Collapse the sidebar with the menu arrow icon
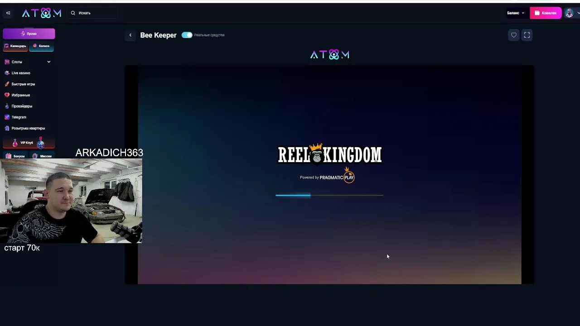 click(x=8, y=13)
